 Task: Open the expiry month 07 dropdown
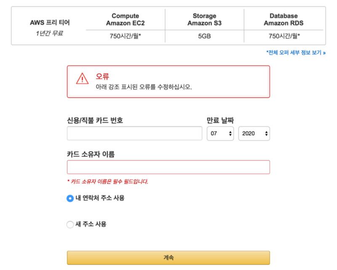coord(220,134)
